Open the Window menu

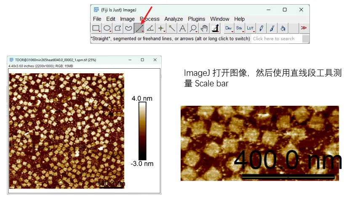220,19
